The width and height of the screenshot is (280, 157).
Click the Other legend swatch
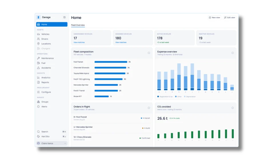coord(176,97)
